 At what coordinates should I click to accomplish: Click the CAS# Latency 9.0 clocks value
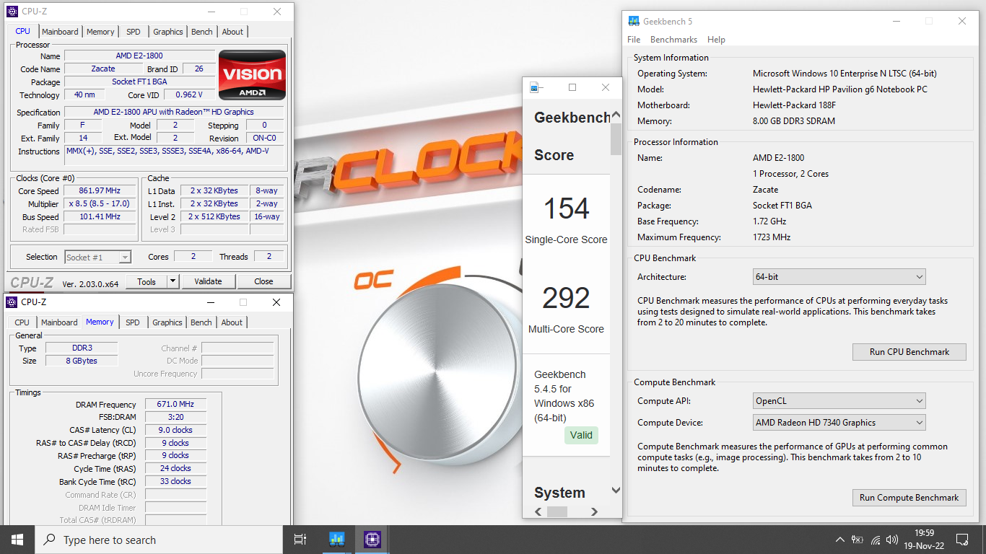click(x=175, y=430)
